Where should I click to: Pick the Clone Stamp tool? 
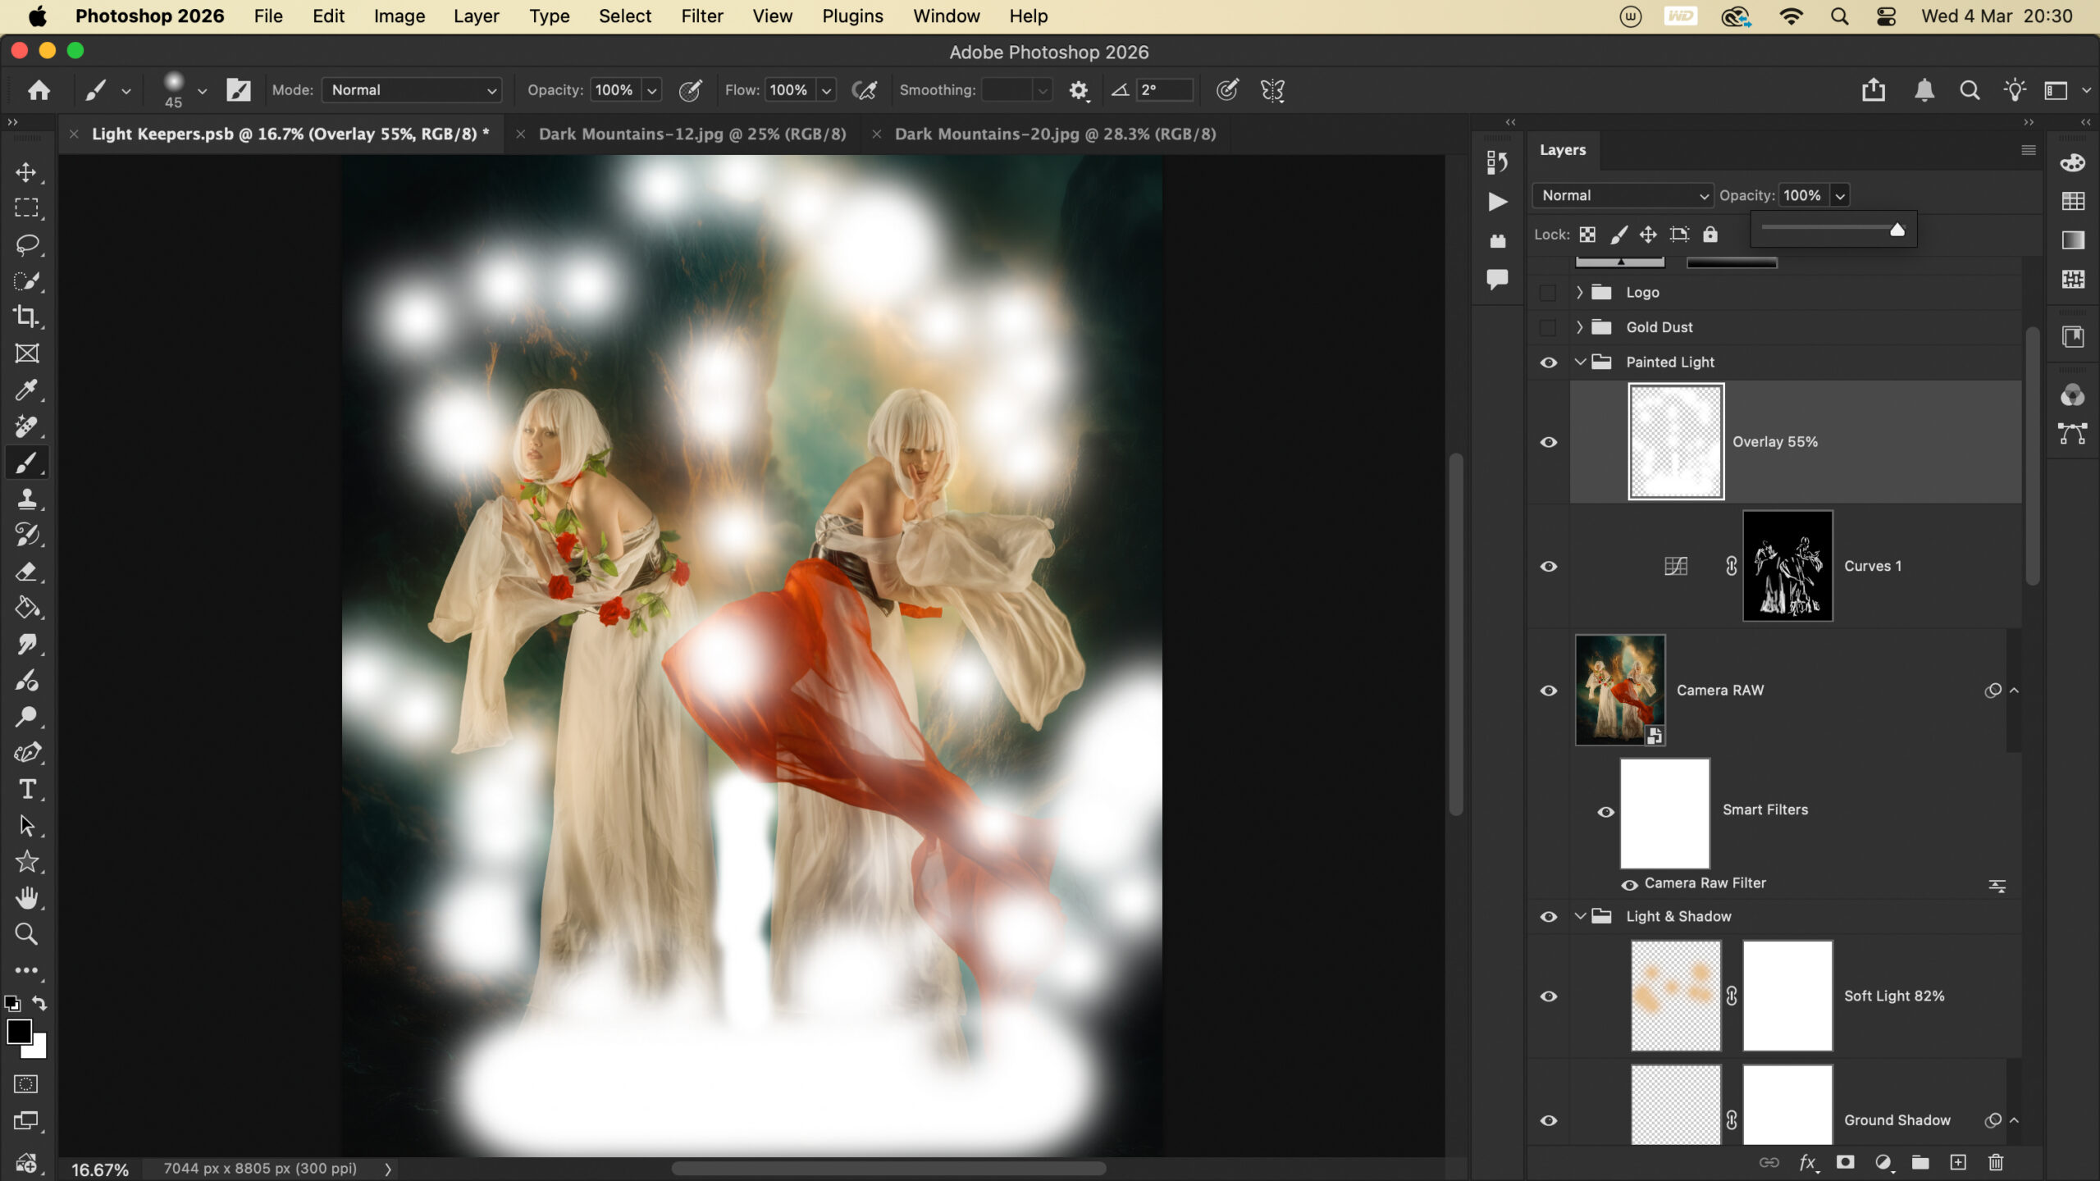[26, 499]
